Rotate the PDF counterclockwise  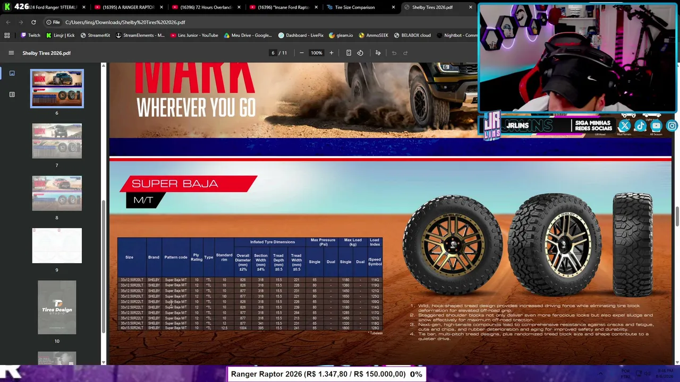(360, 53)
